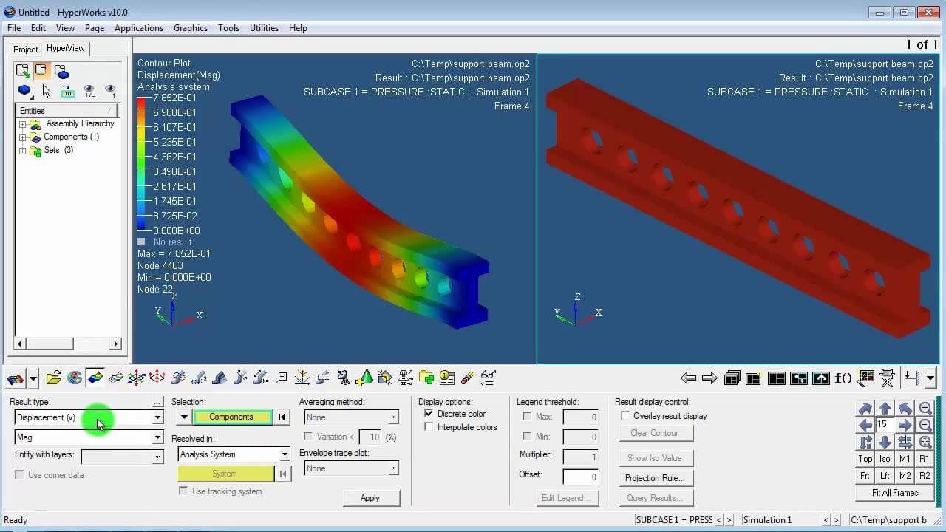
Task: Click the Fit All Frames button
Action: 894,492
